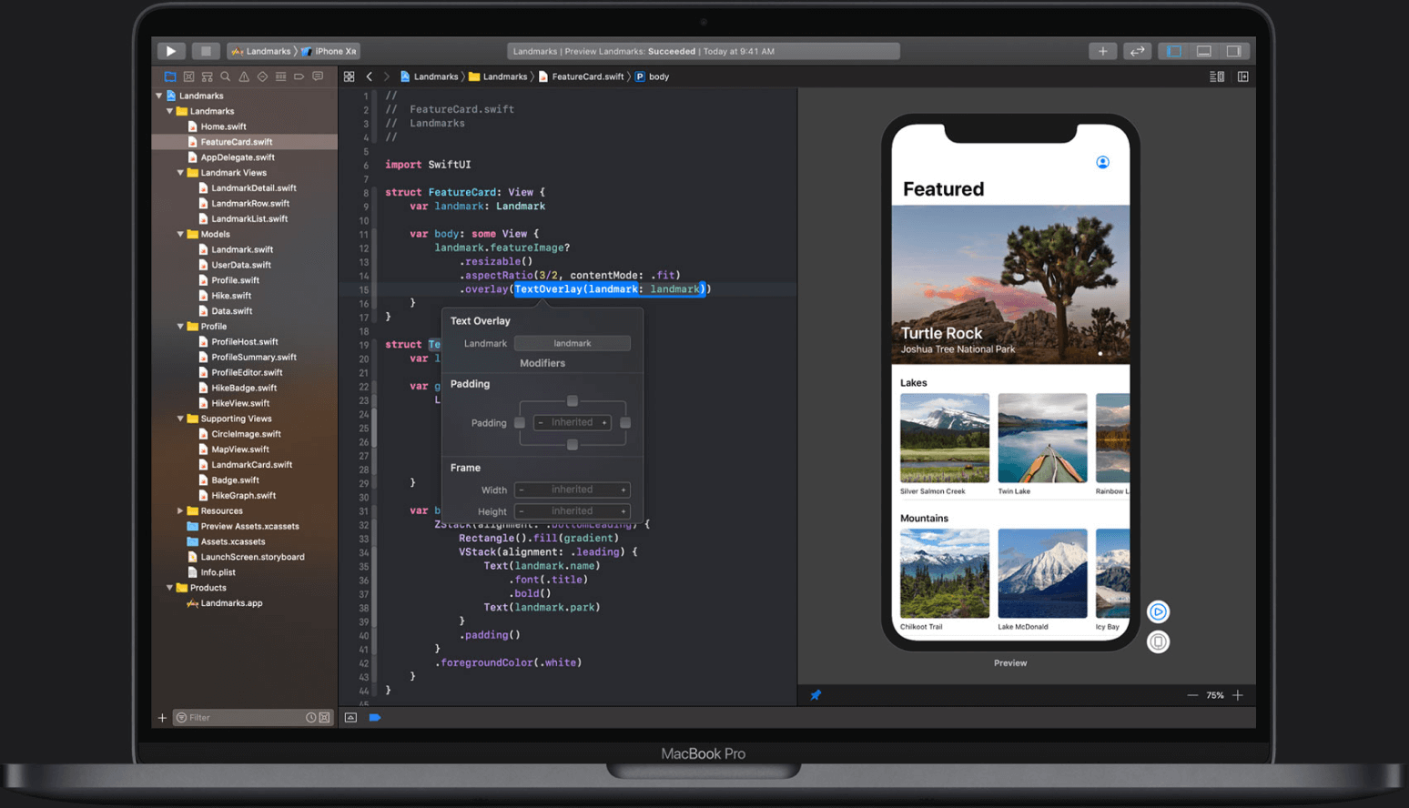
Task: Toggle the top padding edge checkbox
Action: [x=573, y=401]
